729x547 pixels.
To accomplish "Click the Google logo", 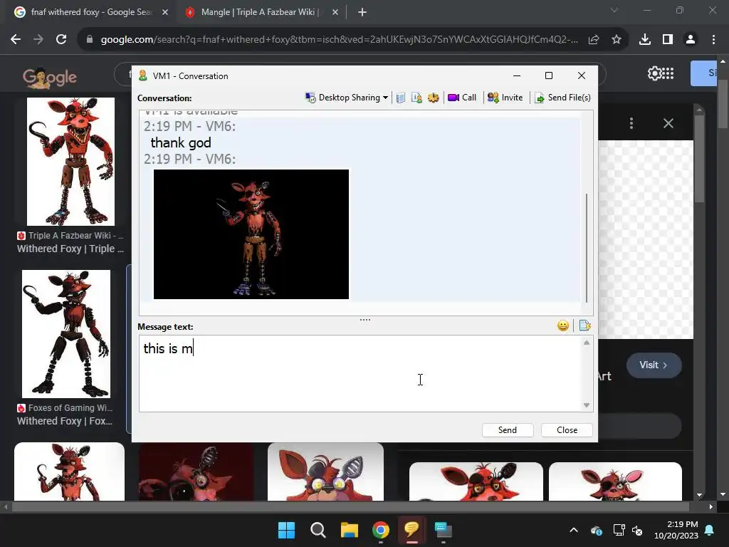I will click(50, 77).
